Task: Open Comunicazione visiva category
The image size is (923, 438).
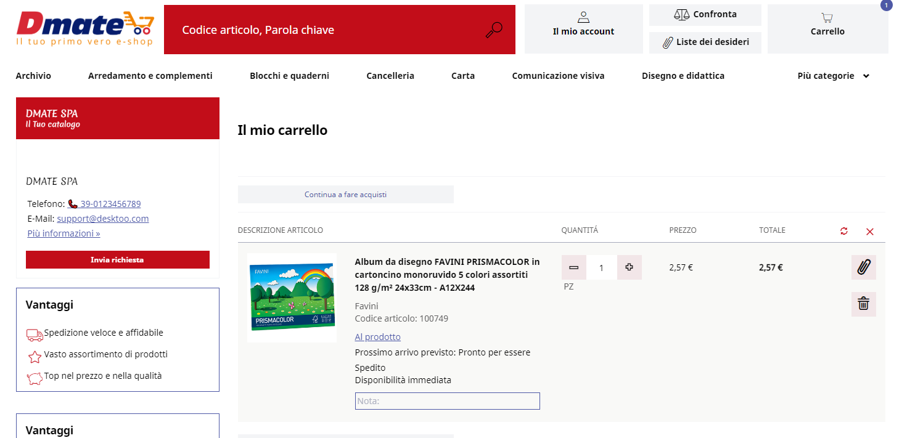Action: [558, 76]
